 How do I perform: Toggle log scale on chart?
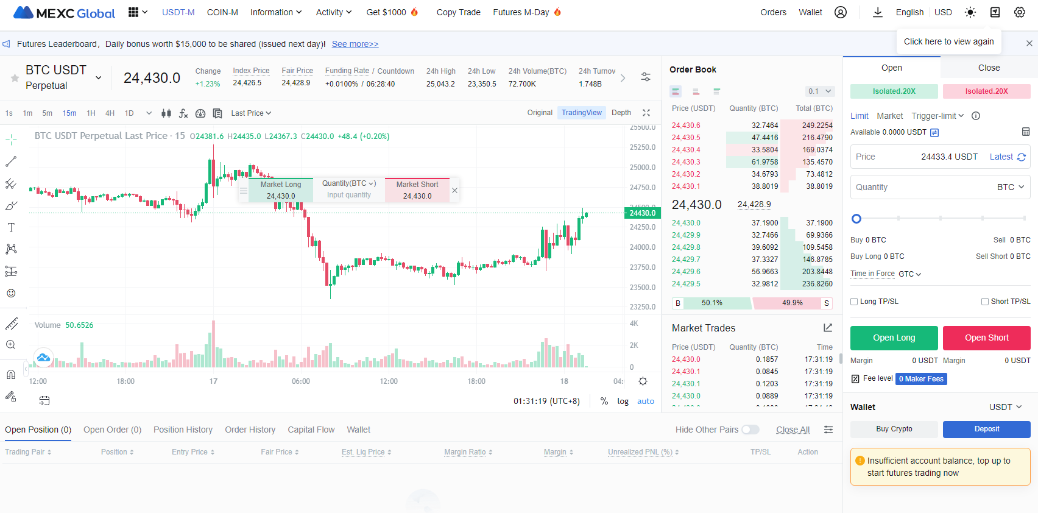tap(623, 401)
